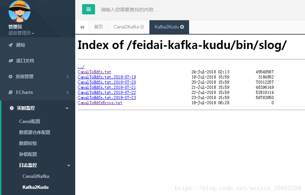Open 数据校验 in the sidebar
305x195 pixels.
[x=28, y=143]
